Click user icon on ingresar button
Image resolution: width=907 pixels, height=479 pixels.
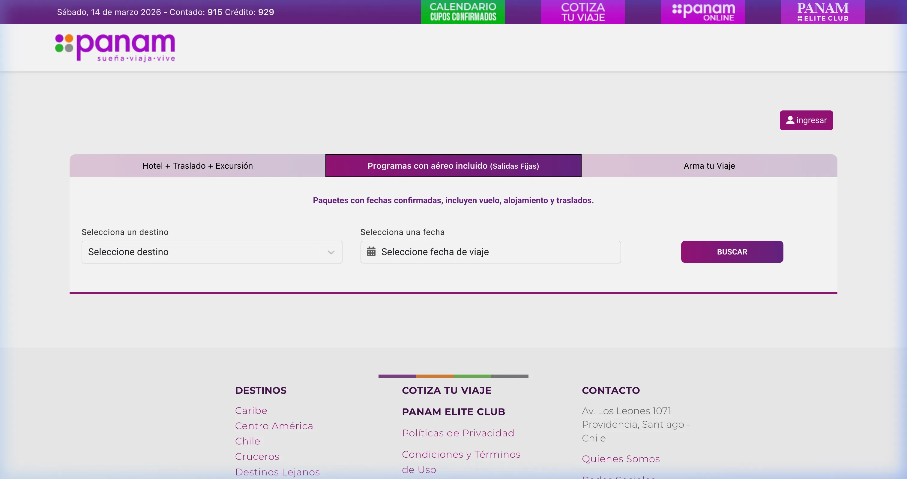790,120
